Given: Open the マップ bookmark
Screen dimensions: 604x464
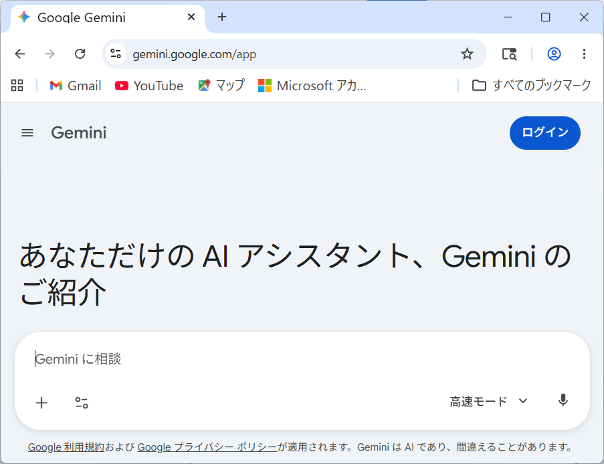Looking at the screenshot, I should [x=221, y=86].
